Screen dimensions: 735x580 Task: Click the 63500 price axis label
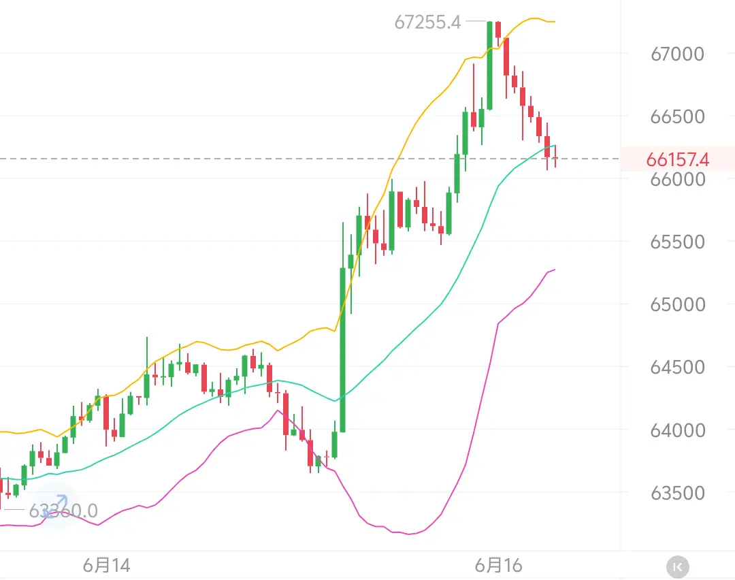pyautogui.click(x=677, y=493)
